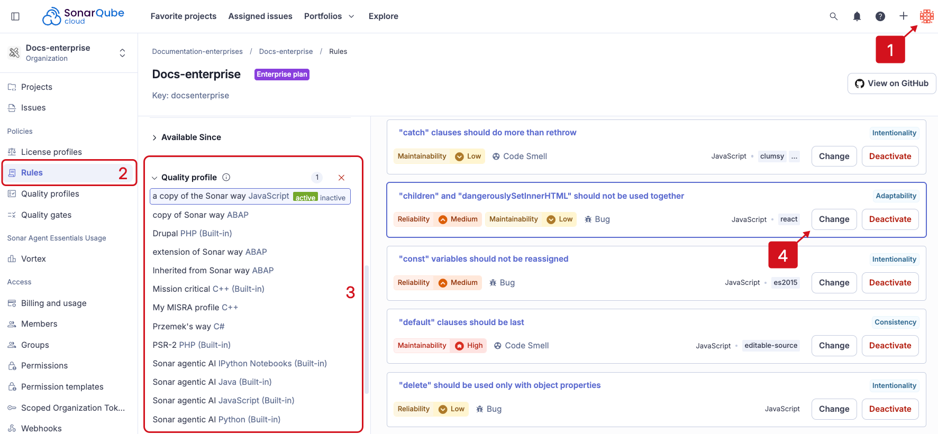The width and height of the screenshot is (938, 434).
Task: Click the three-dots tags next to clumsy
Action: [x=794, y=156]
